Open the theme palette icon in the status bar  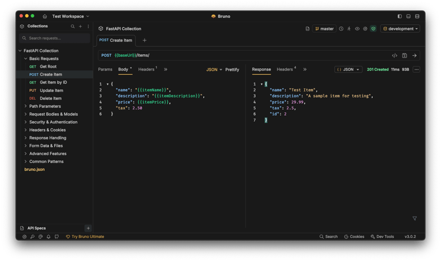41,237
